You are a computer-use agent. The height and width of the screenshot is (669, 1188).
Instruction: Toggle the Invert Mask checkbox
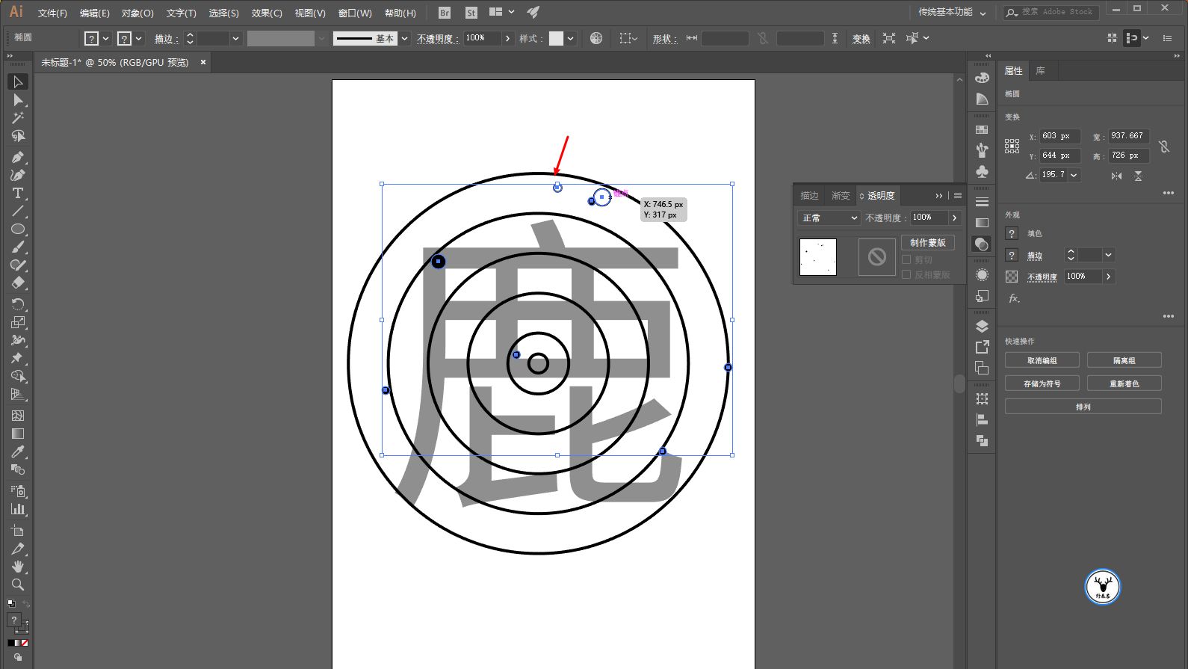(x=906, y=274)
